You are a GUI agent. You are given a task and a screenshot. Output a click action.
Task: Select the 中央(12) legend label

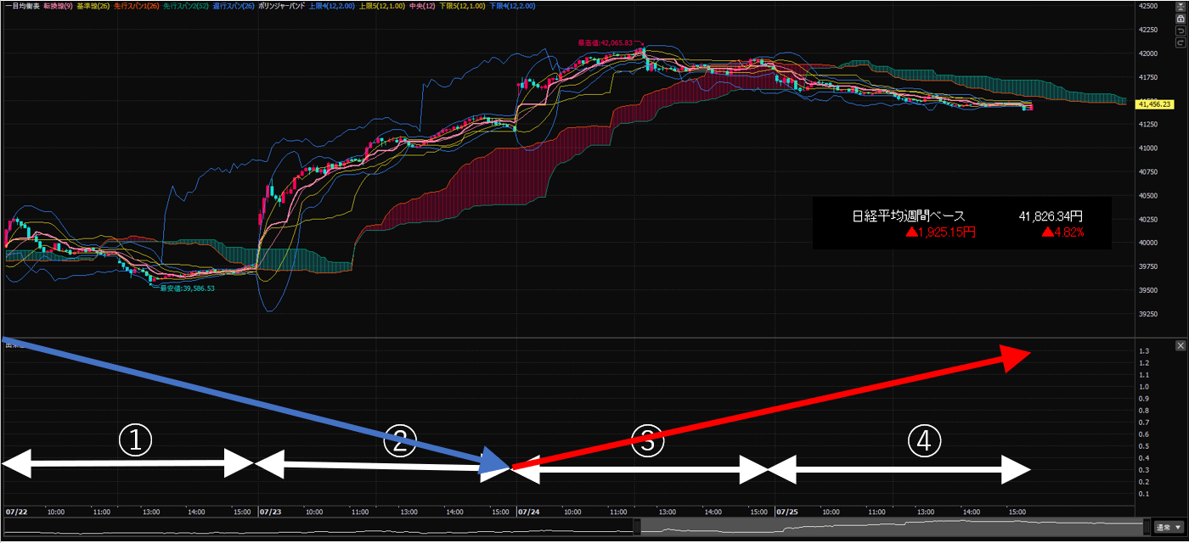coord(419,6)
